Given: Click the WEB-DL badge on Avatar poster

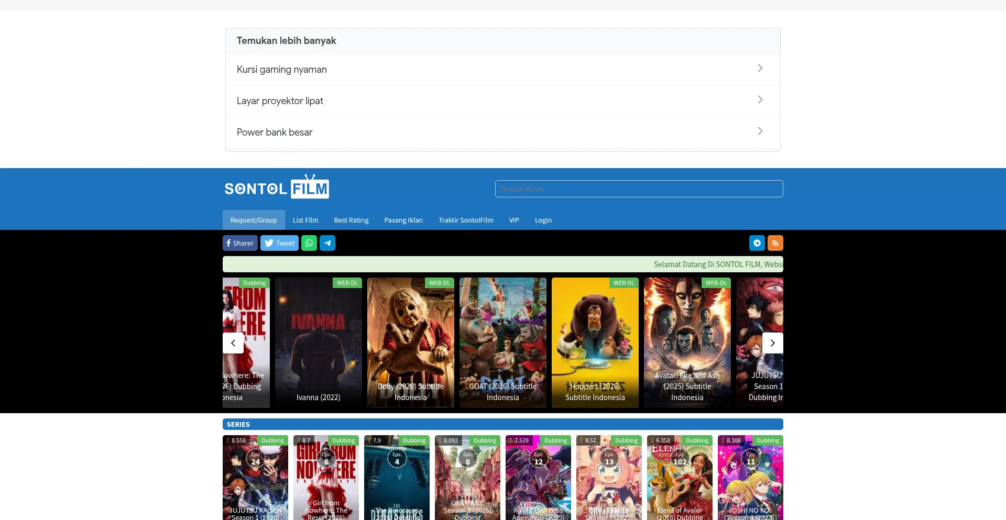Looking at the screenshot, I should pos(716,283).
